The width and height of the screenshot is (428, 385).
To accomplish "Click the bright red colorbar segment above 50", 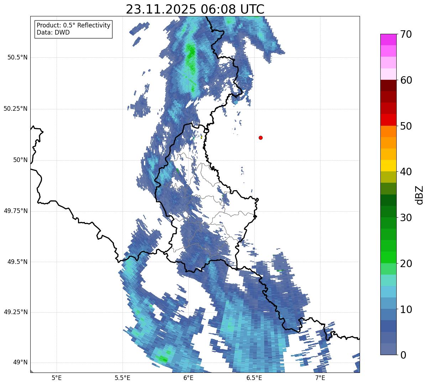I will pyautogui.click(x=388, y=120).
